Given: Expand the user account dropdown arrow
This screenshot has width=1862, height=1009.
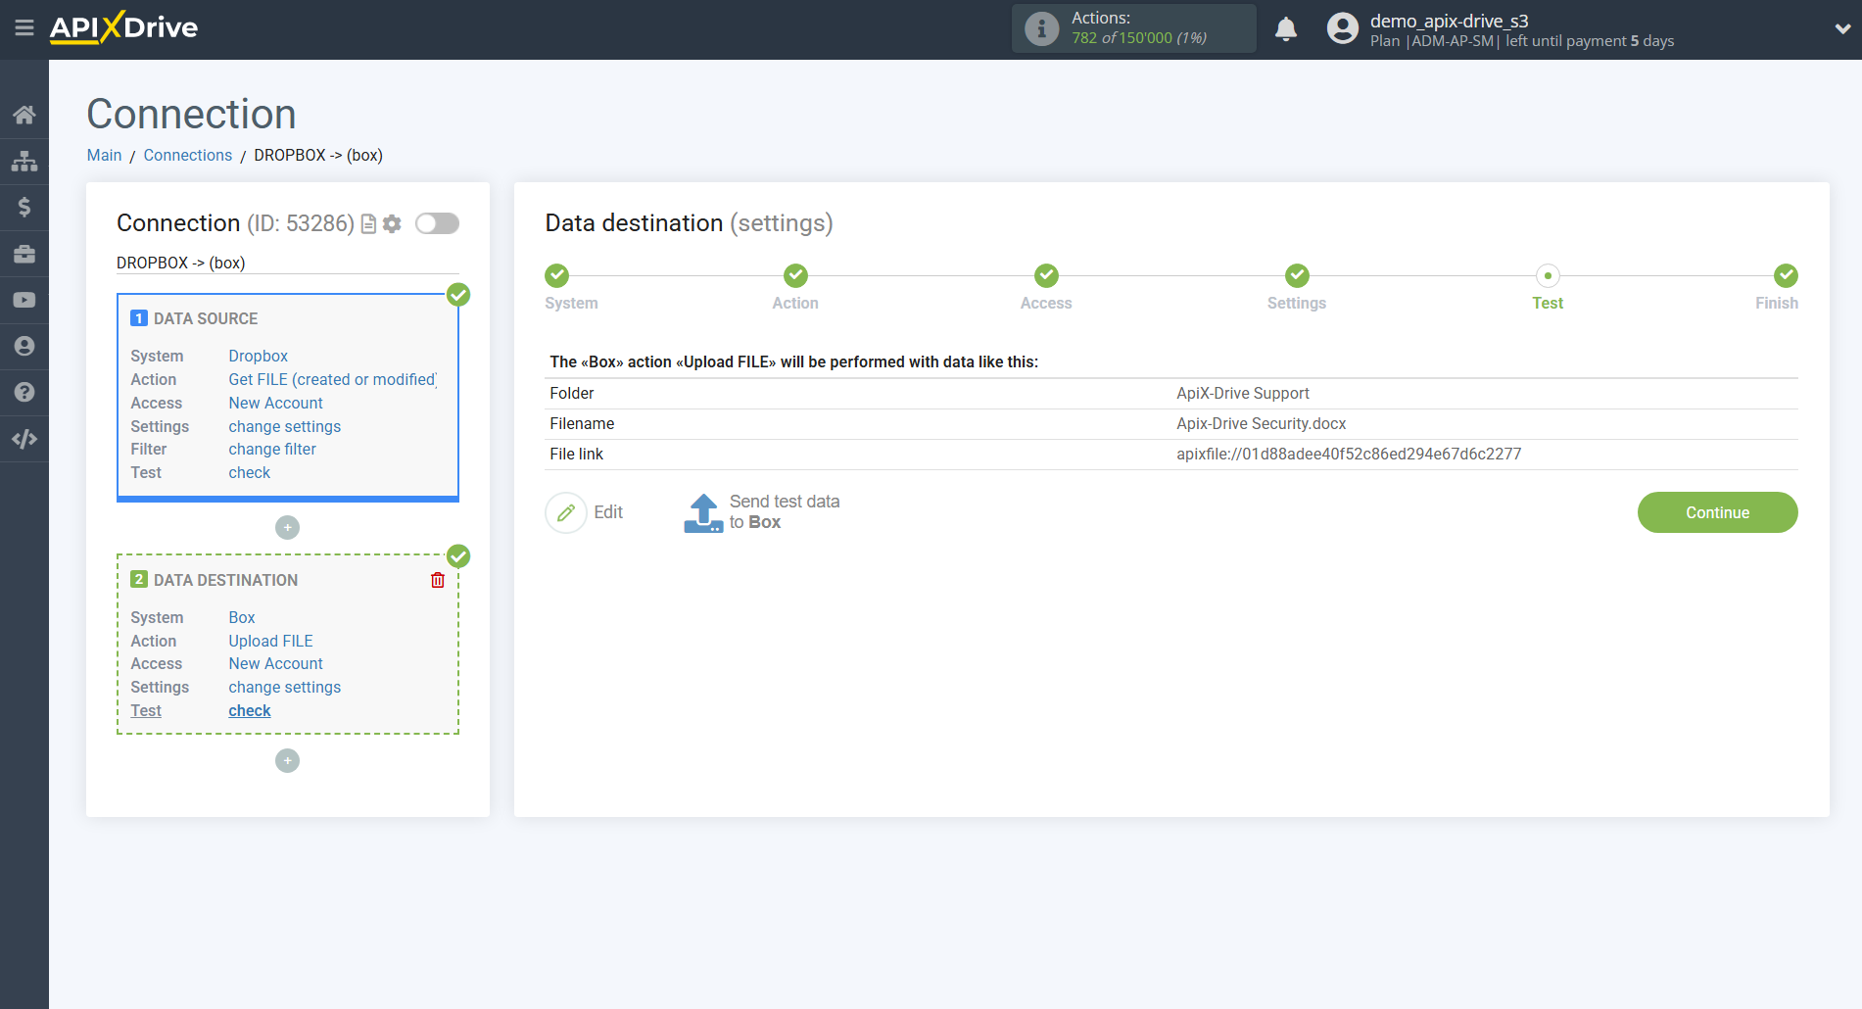Looking at the screenshot, I should coord(1841,29).
